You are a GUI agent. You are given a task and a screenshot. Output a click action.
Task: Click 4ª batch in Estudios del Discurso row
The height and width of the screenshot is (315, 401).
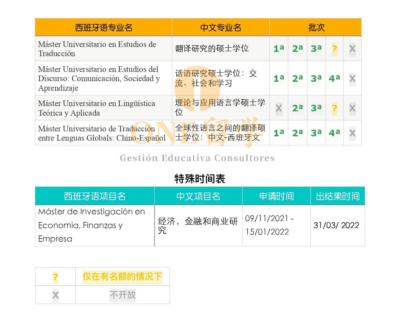click(335, 79)
